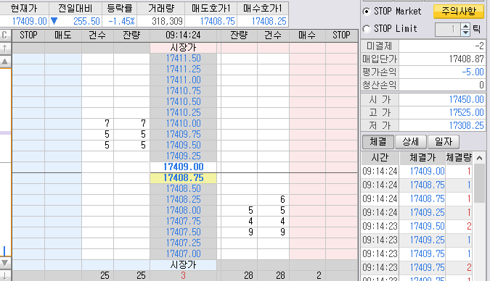Click the 체결가 column header
490x281 pixels.
(x=422, y=158)
